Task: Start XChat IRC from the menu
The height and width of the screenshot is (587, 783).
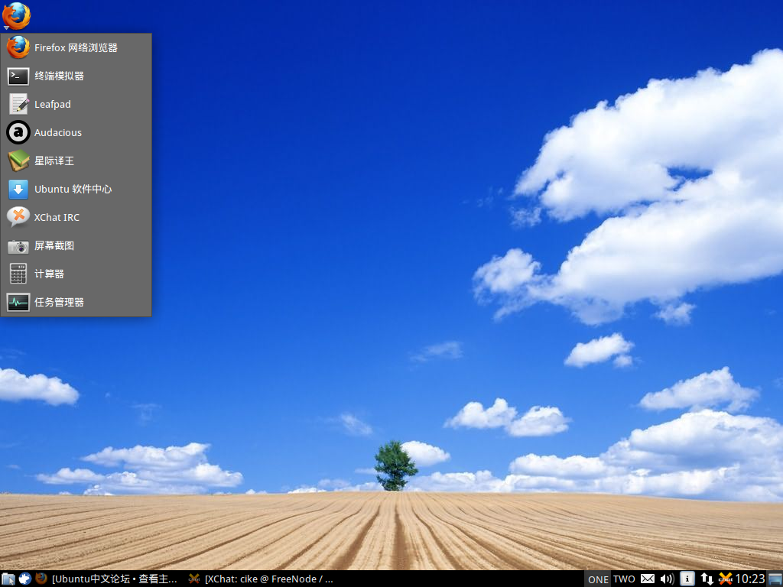Action: tap(76, 218)
